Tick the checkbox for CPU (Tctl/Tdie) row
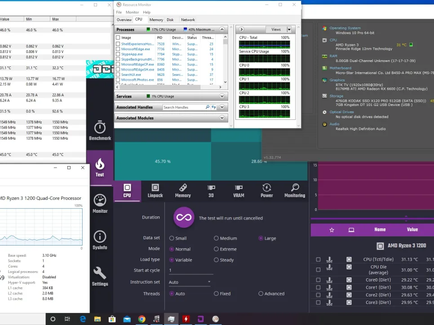The height and width of the screenshot is (325, 434). tap(318, 259)
